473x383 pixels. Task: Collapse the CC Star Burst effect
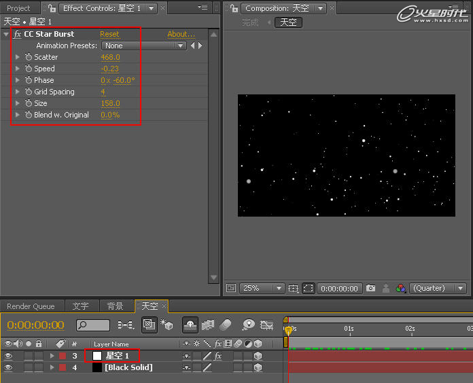(6, 35)
